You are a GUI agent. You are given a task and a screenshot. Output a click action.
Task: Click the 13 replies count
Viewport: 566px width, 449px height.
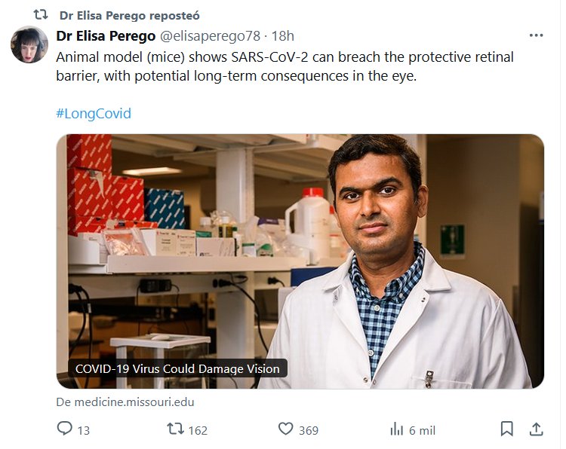(x=83, y=430)
